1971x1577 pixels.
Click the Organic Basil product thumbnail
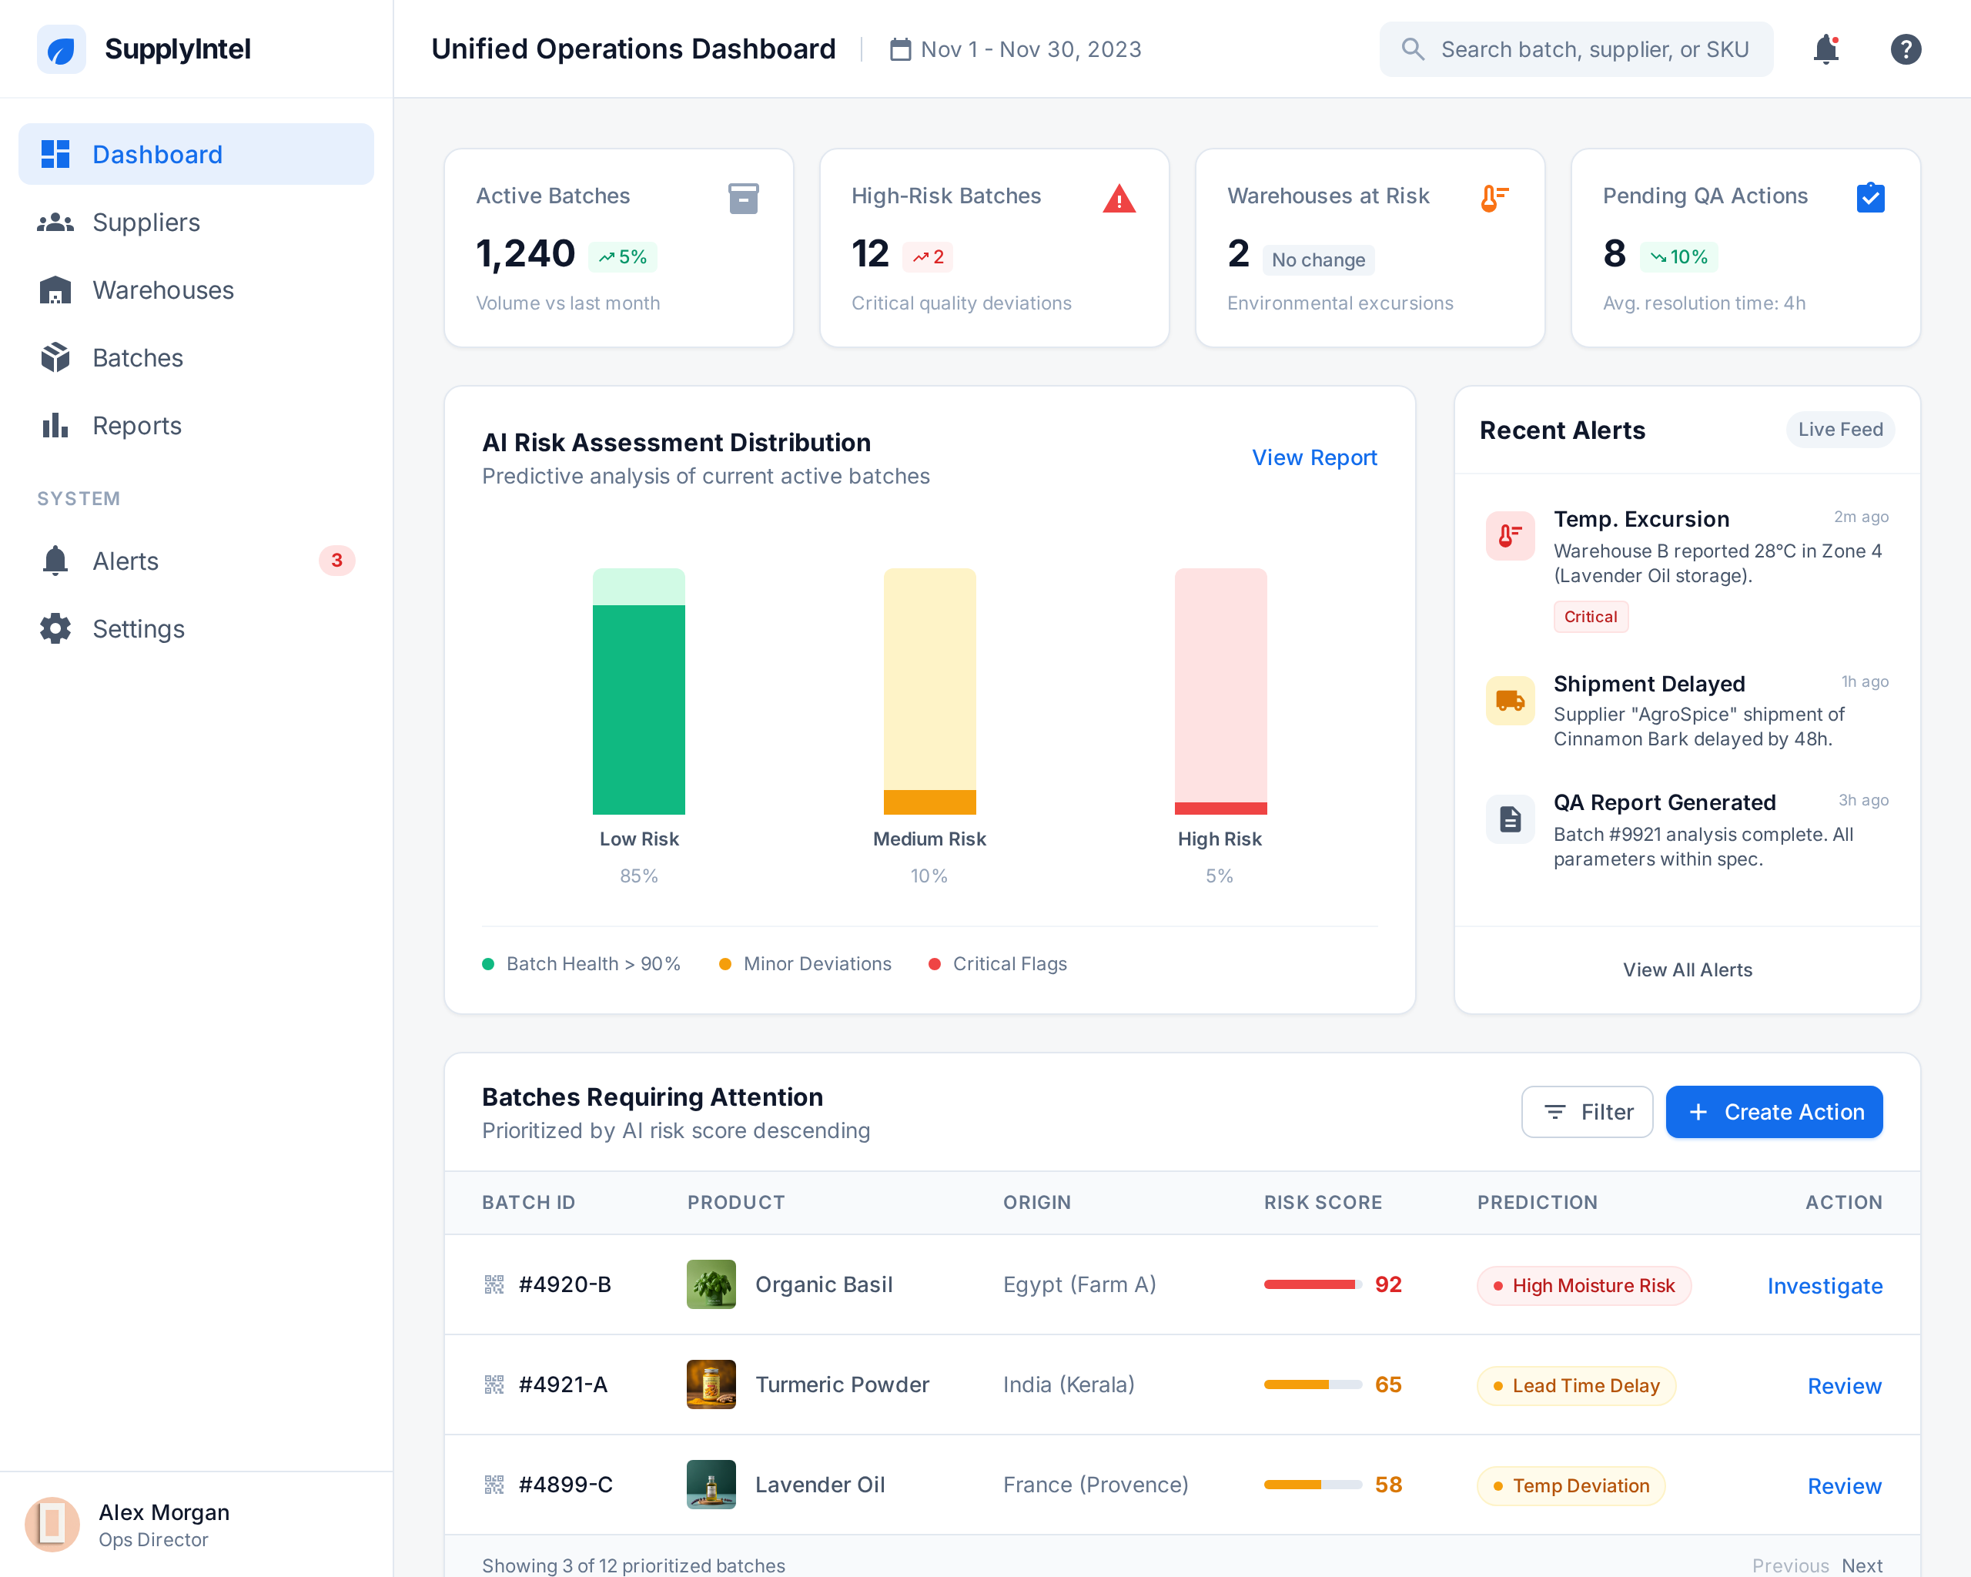[x=711, y=1284]
